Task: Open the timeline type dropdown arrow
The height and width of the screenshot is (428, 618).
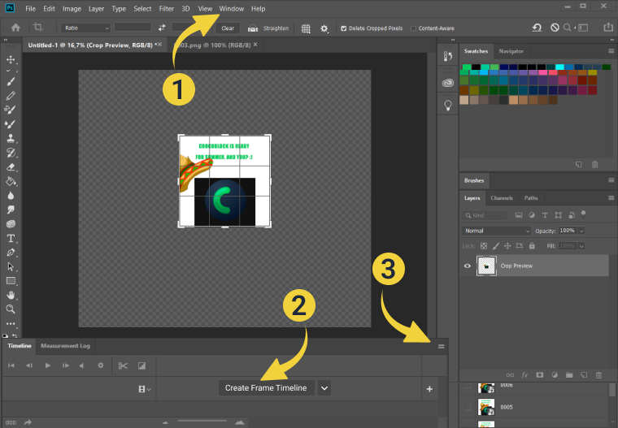Action: click(324, 388)
